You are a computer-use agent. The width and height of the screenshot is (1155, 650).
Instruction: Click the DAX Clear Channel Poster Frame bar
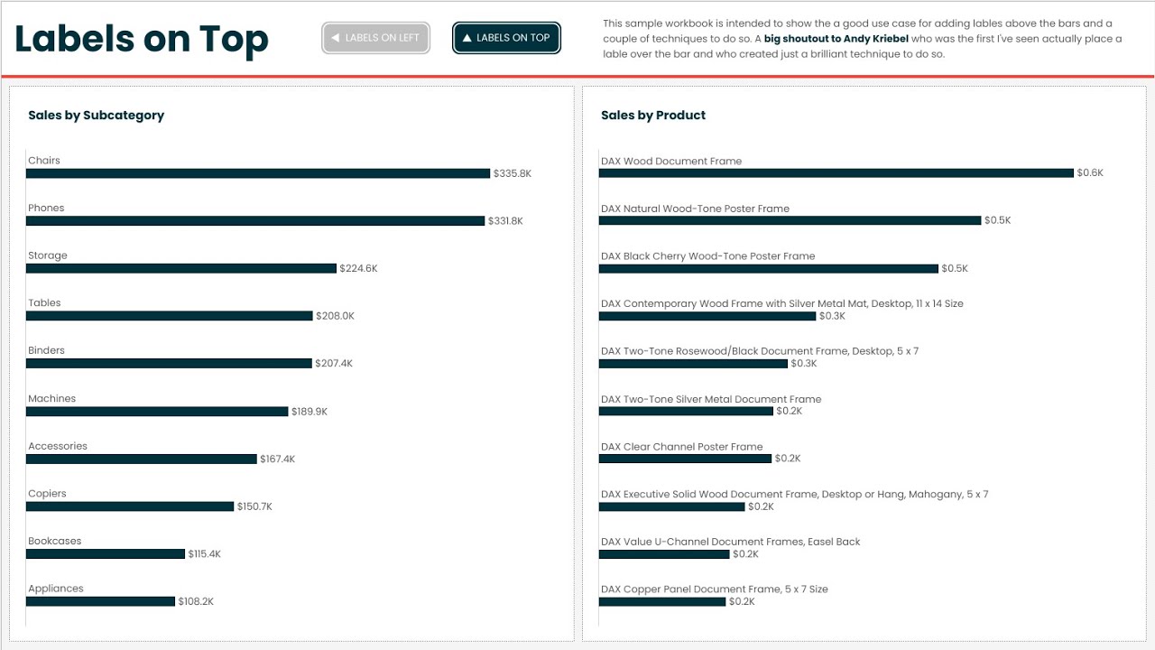pos(685,459)
